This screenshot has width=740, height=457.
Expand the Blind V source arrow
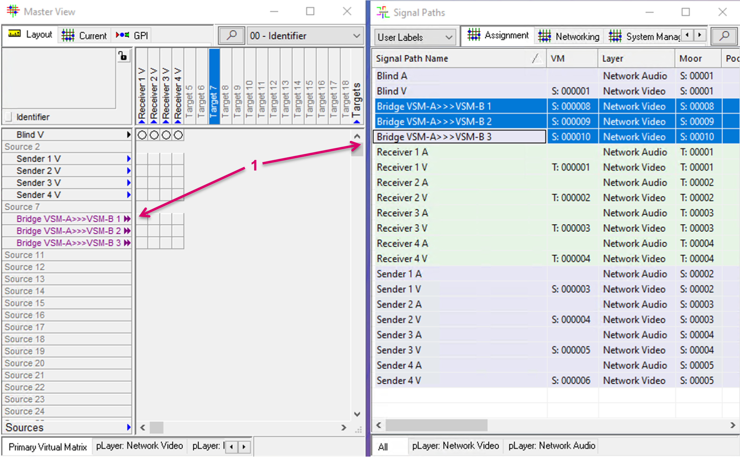click(x=129, y=135)
